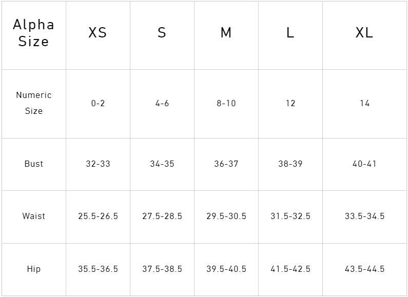Click the numeric size 14 cell
This screenshot has width=408, height=297.
[364, 104]
